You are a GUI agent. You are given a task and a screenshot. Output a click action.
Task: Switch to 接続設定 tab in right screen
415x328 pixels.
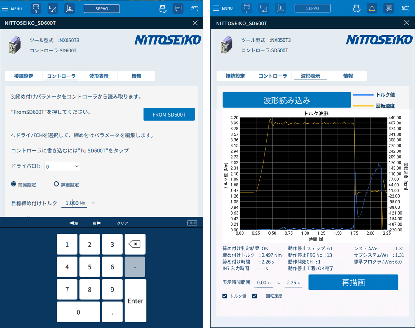(235, 76)
